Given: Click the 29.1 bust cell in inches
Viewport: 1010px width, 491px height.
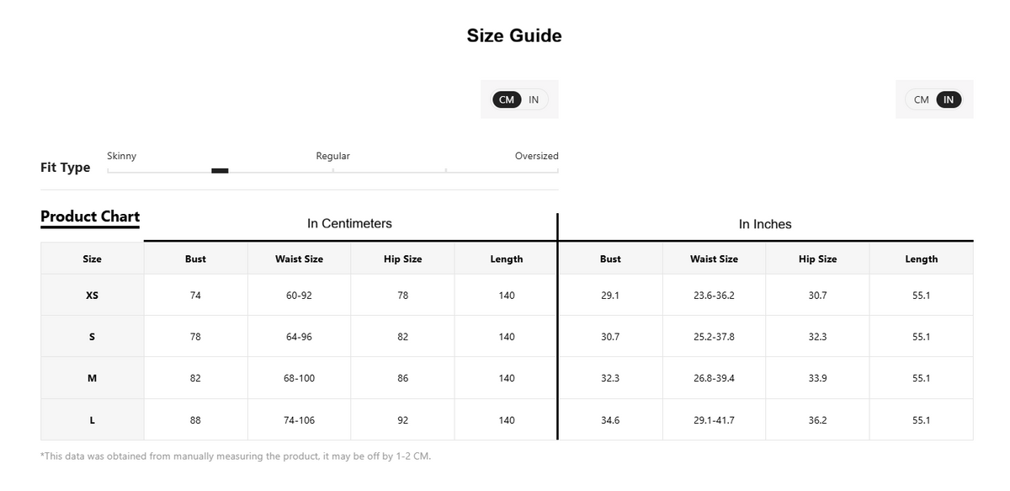Looking at the screenshot, I should pos(610,296).
